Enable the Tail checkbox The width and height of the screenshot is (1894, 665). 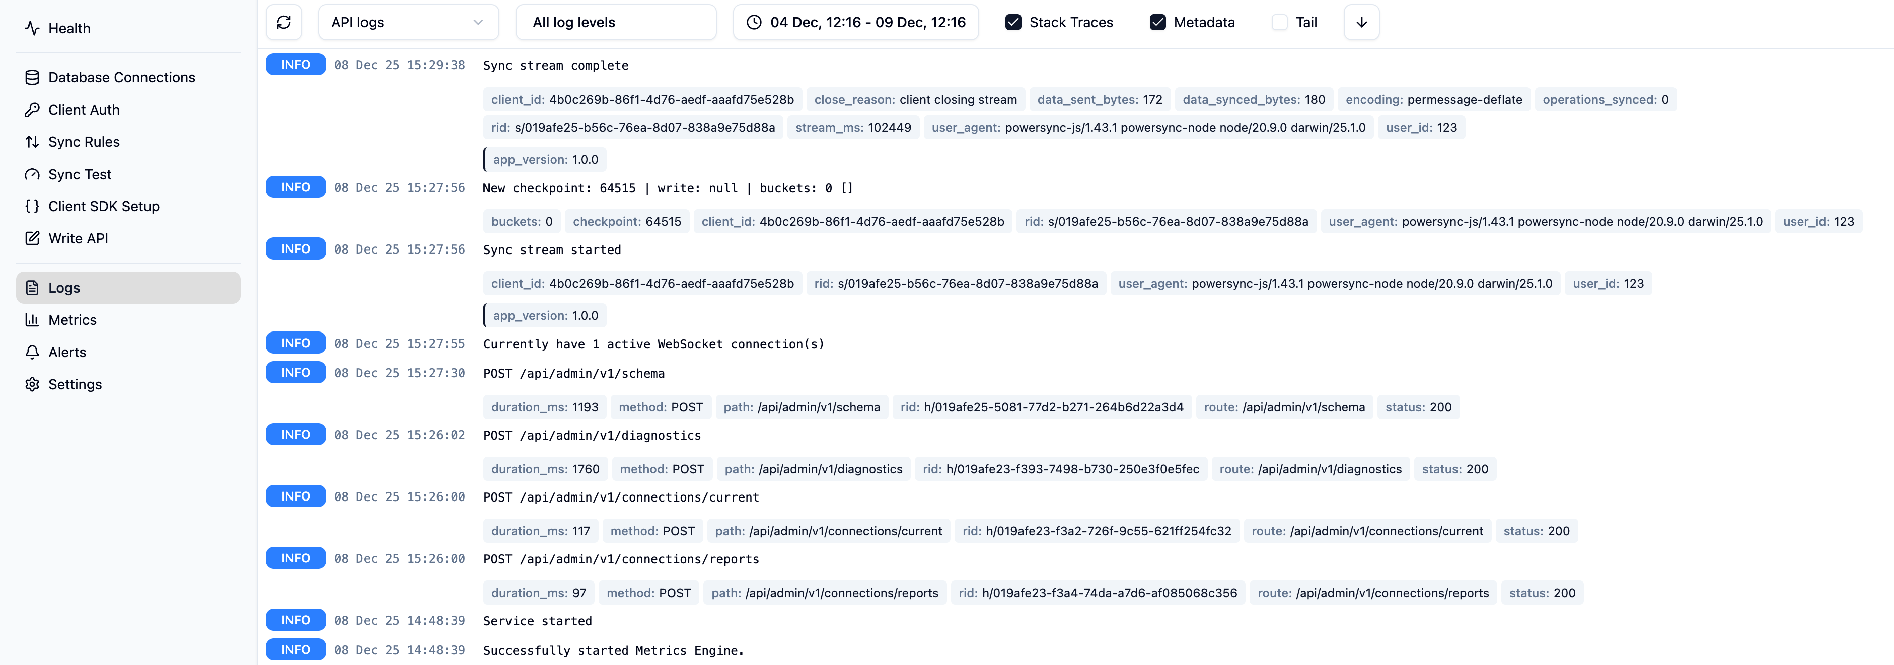pyautogui.click(x=1279, y=22)
